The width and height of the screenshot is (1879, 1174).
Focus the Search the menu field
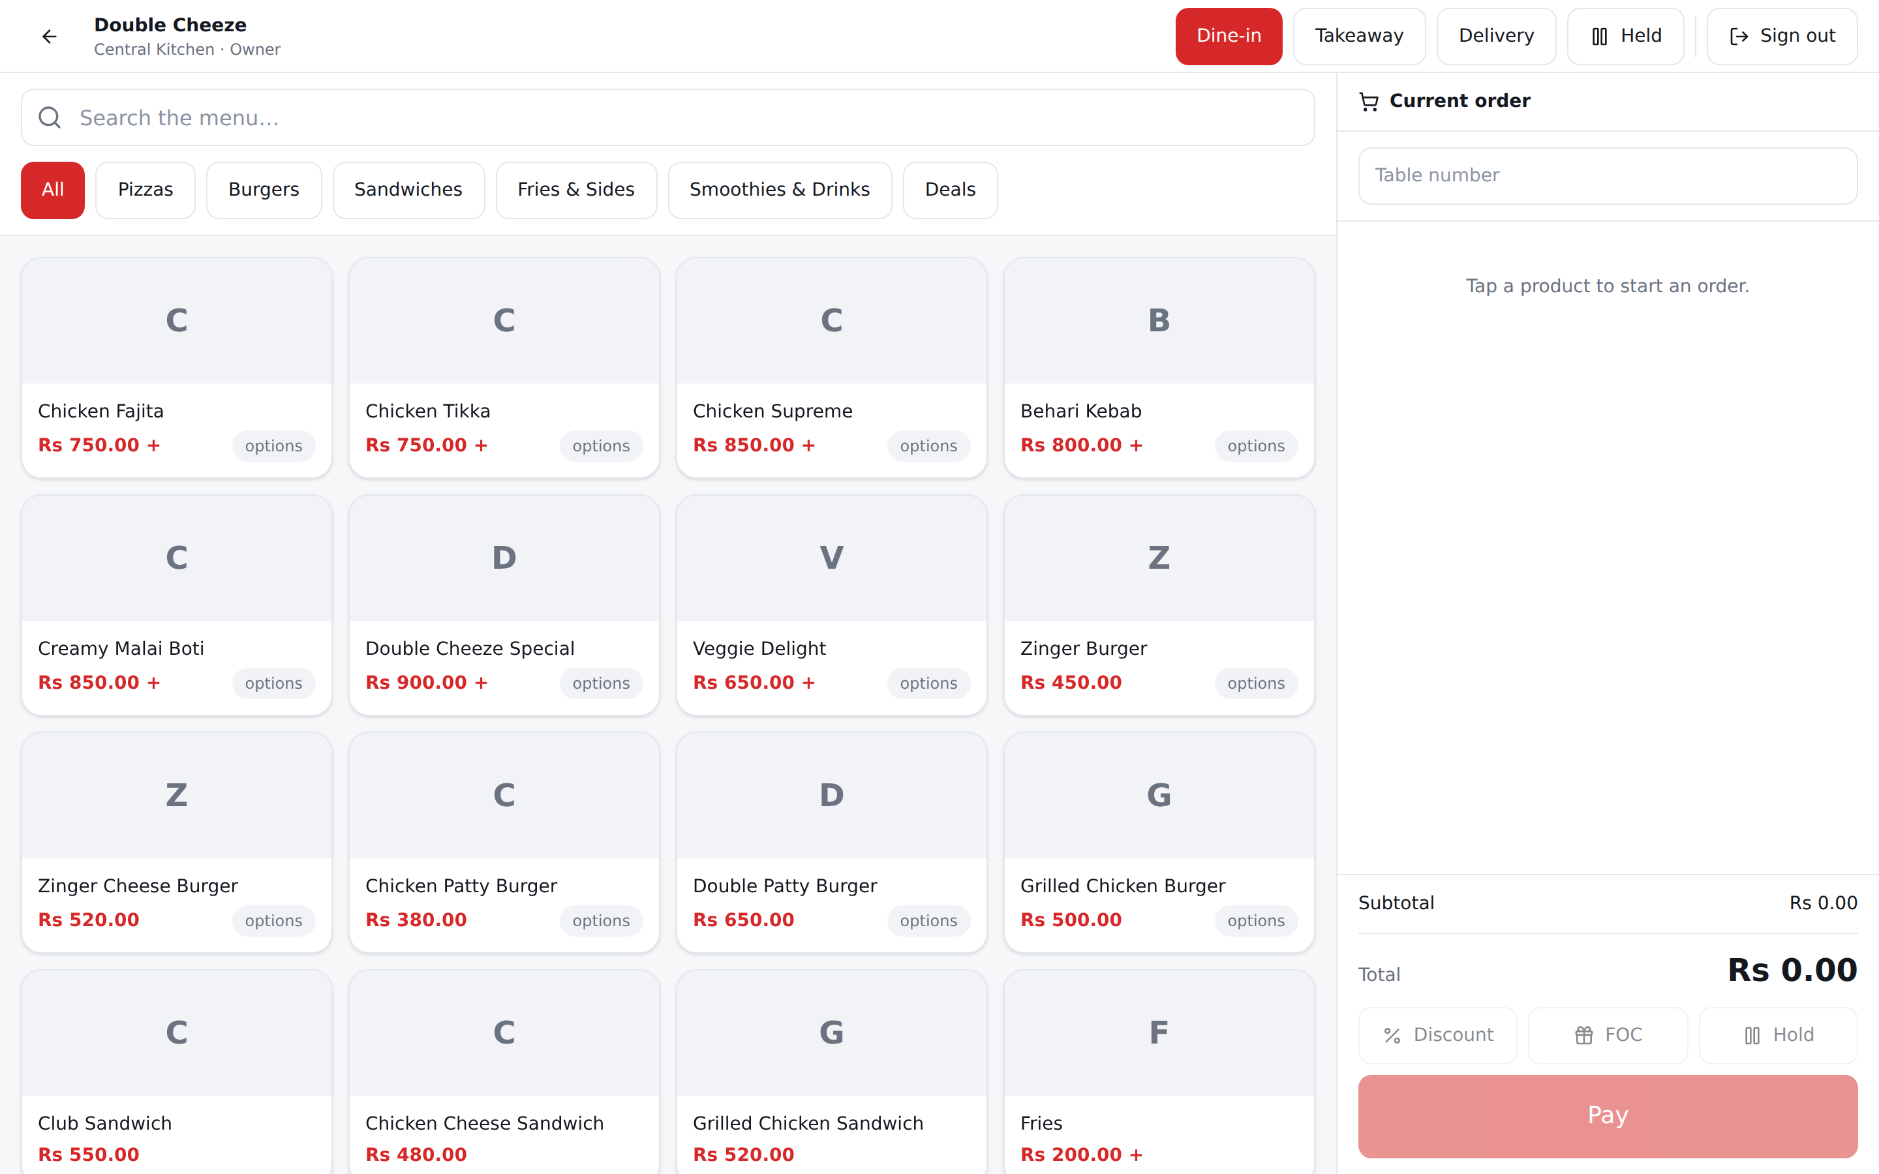pyautogui.click(x=667, y=117)
